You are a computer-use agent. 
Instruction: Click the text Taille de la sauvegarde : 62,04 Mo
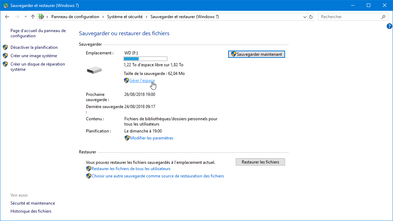[x=154, y=74]
